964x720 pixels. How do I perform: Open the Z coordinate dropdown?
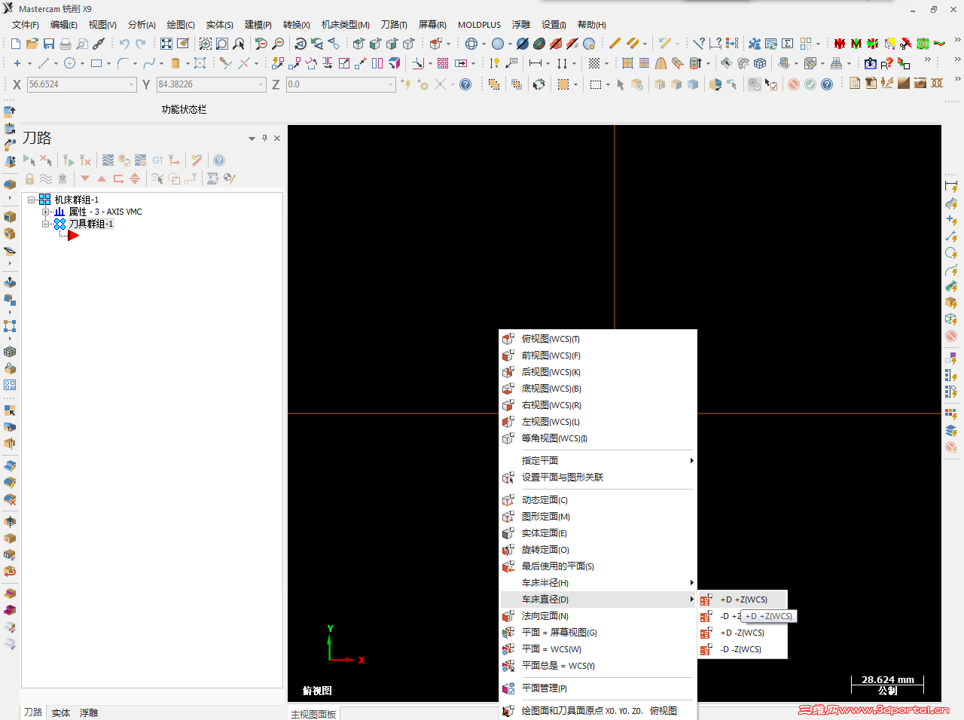pos(391,84)
